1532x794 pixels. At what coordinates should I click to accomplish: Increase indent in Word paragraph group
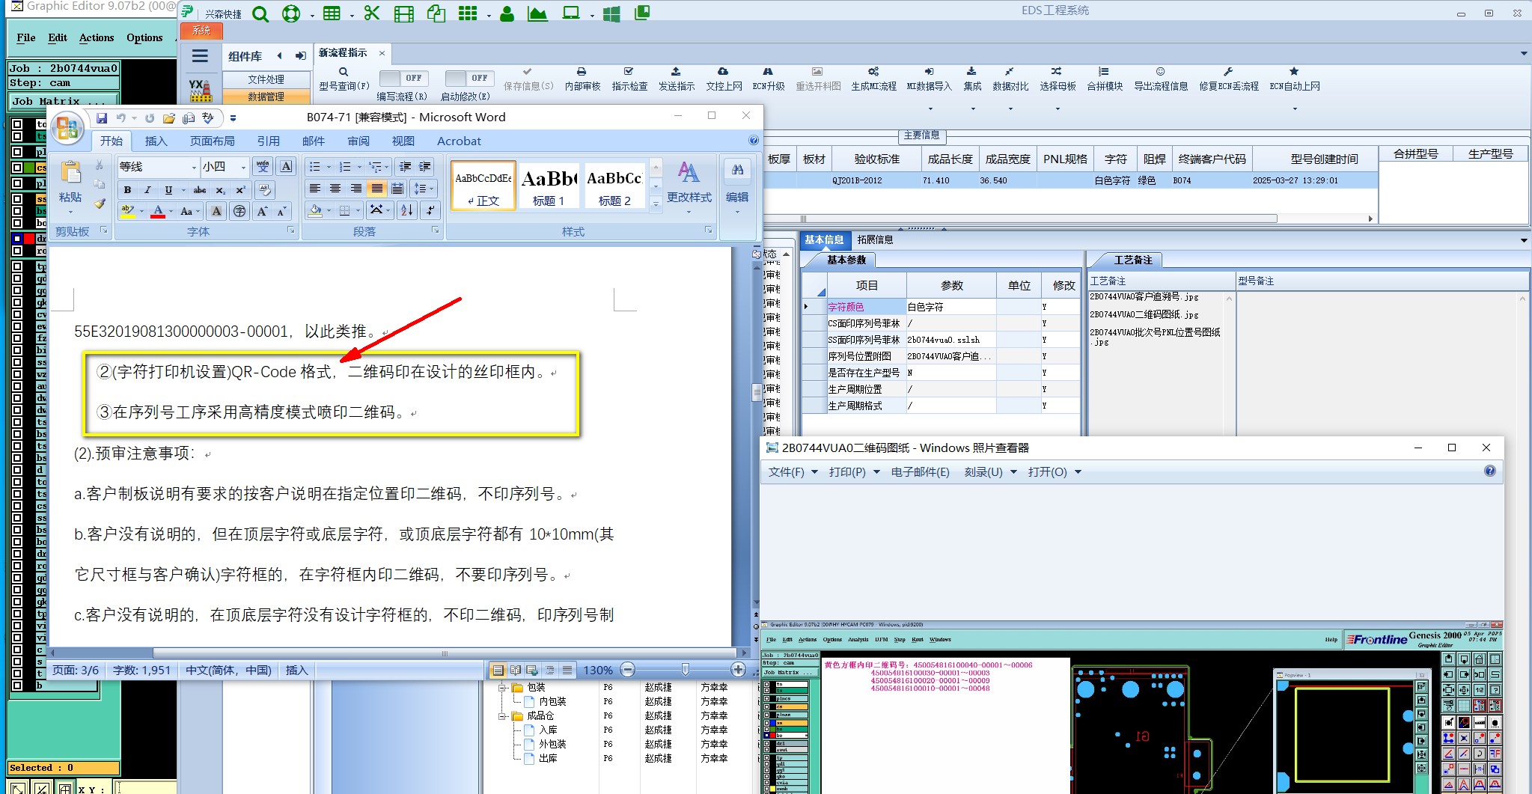[424, 166]
